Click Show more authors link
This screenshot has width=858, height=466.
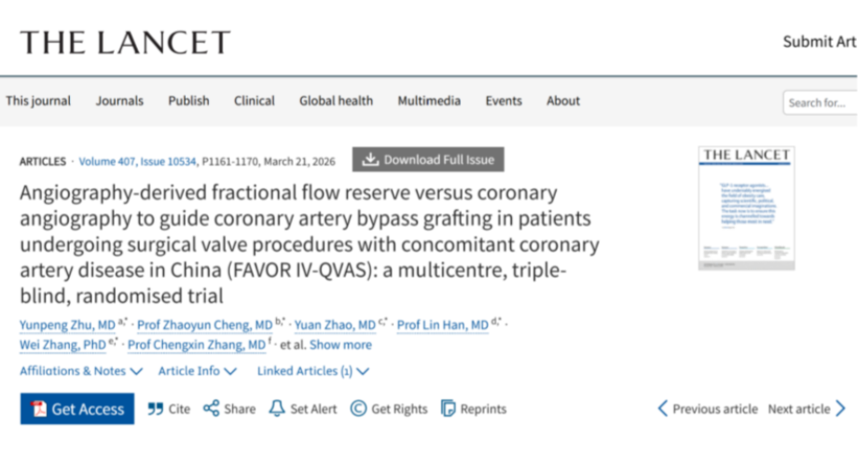[x=340, y=345]
